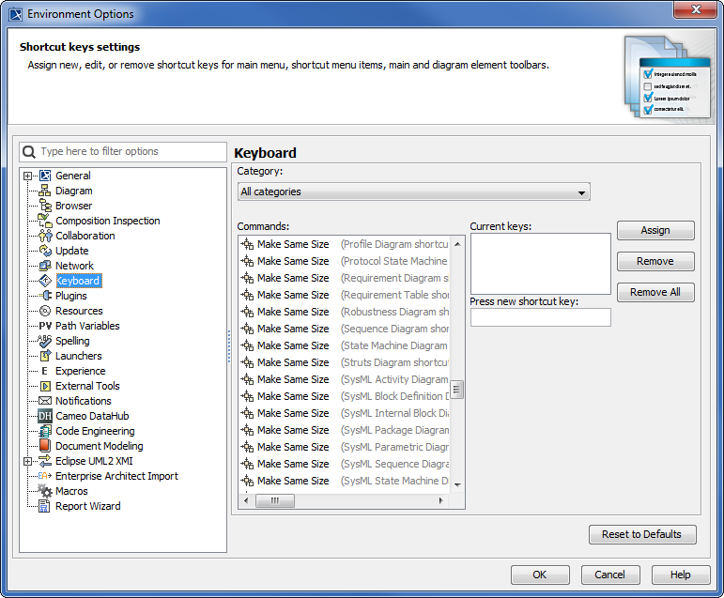Open the Plugins options page

[71, 296]
